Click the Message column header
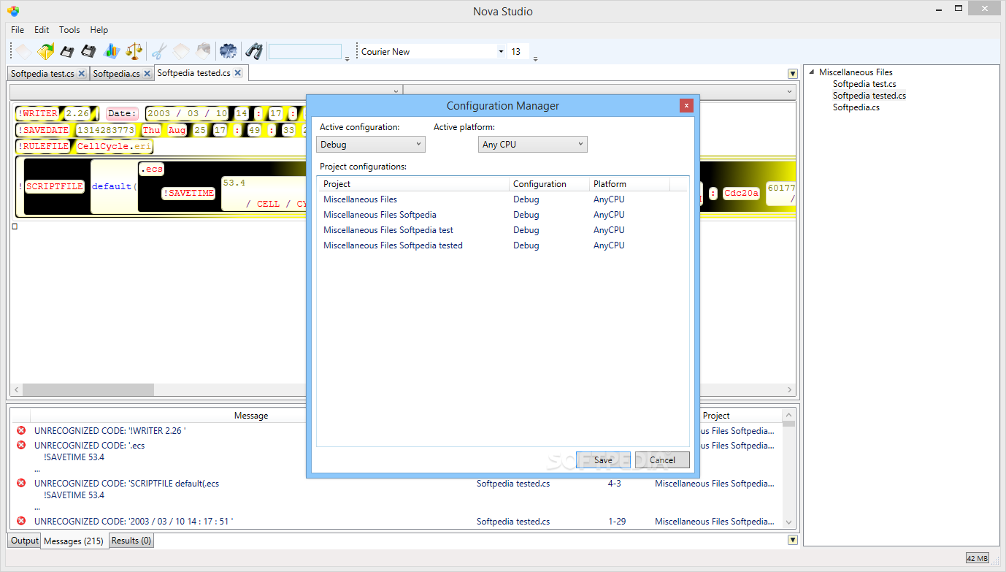 251,416
